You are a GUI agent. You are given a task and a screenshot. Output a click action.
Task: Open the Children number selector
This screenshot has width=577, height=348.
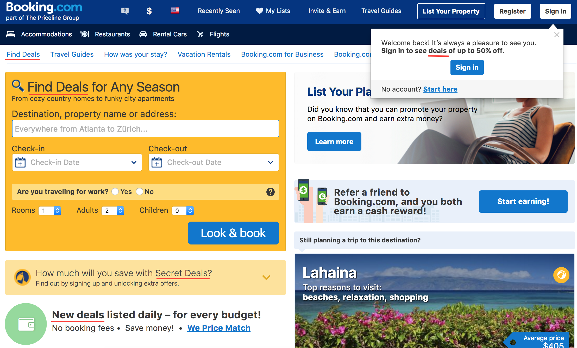click(x=183, y=210)
